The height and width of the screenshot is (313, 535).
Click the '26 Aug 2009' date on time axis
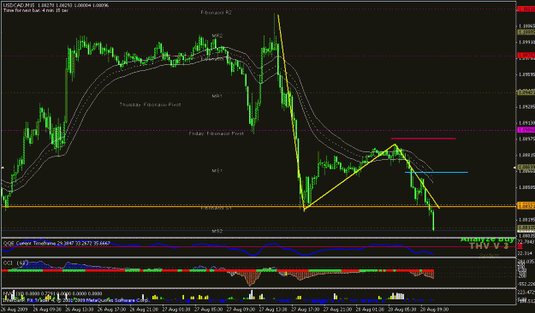15,310
